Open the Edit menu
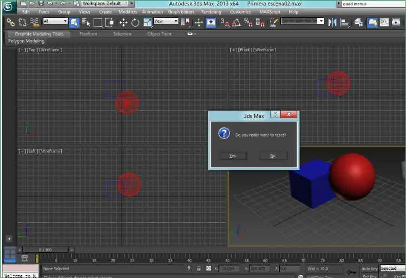The image size is (406, 278). [x=26, y=12]
